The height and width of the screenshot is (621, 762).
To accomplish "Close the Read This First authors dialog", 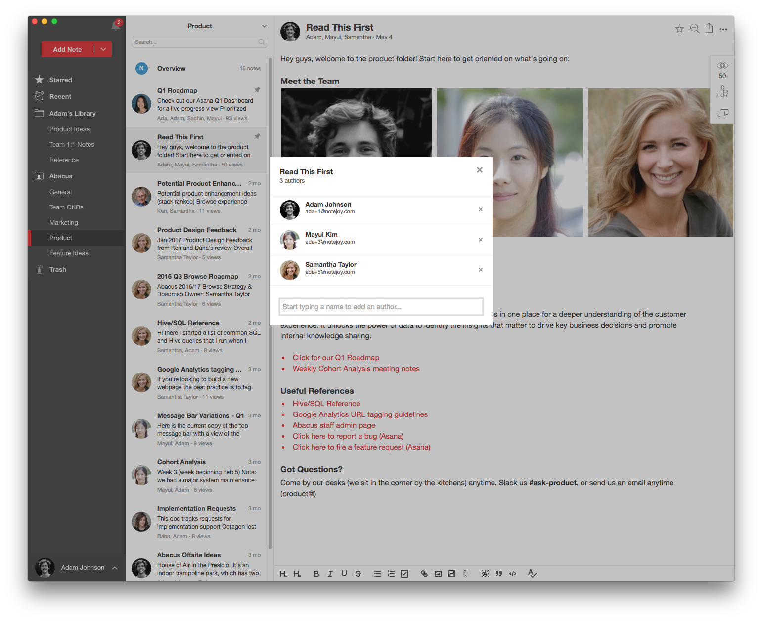I will (479, 170).
